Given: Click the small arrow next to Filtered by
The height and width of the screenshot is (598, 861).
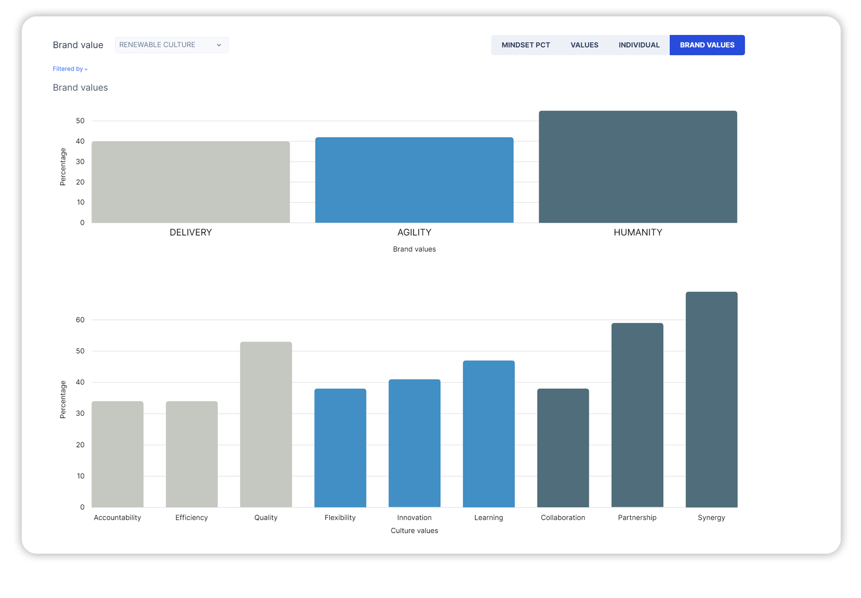Looking at the screenshot, I should [x=86, y=69].
